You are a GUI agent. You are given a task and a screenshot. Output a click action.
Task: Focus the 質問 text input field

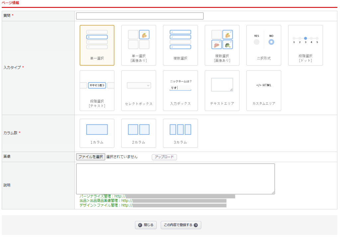(x=139, y=16)
